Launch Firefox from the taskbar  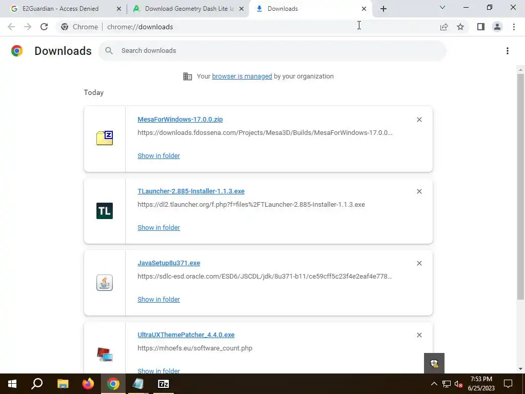[x=88, y=384]
